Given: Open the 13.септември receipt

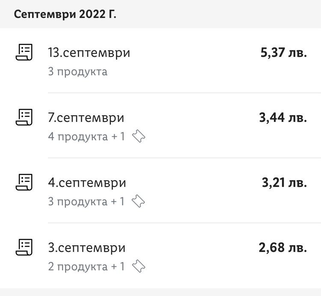Looking at the screenshot, I should click(x=89, y=53).
